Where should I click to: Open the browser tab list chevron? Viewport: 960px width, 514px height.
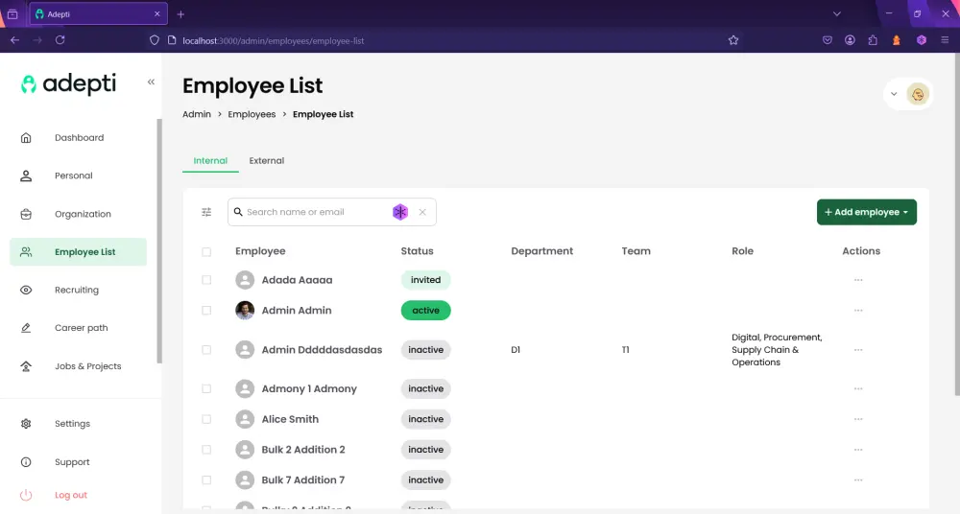(x=836, y=13)
